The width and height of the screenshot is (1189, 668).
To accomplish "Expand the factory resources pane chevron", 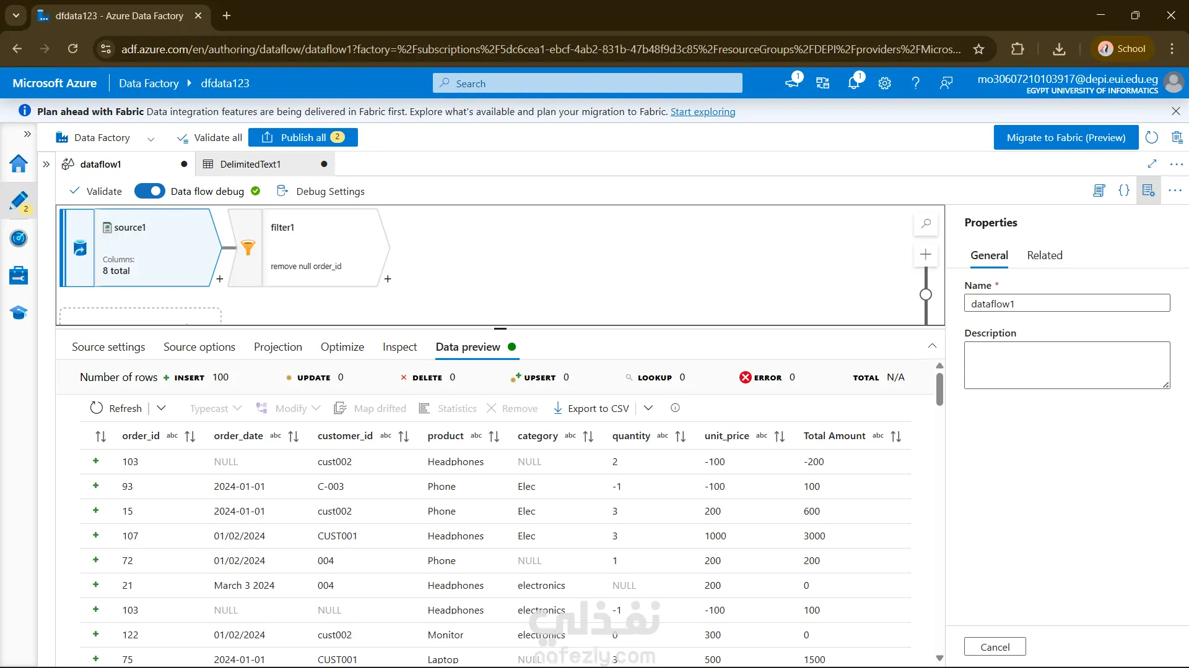I will point(46,164).
